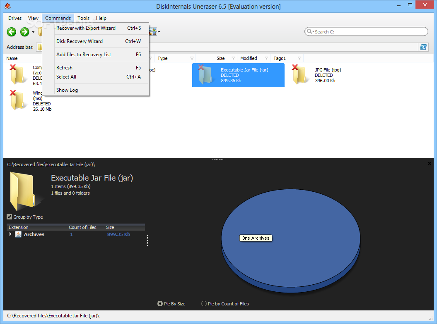Click the search magnifier dropdown icon
The image size is (437, 324).
tap(310, 31)
